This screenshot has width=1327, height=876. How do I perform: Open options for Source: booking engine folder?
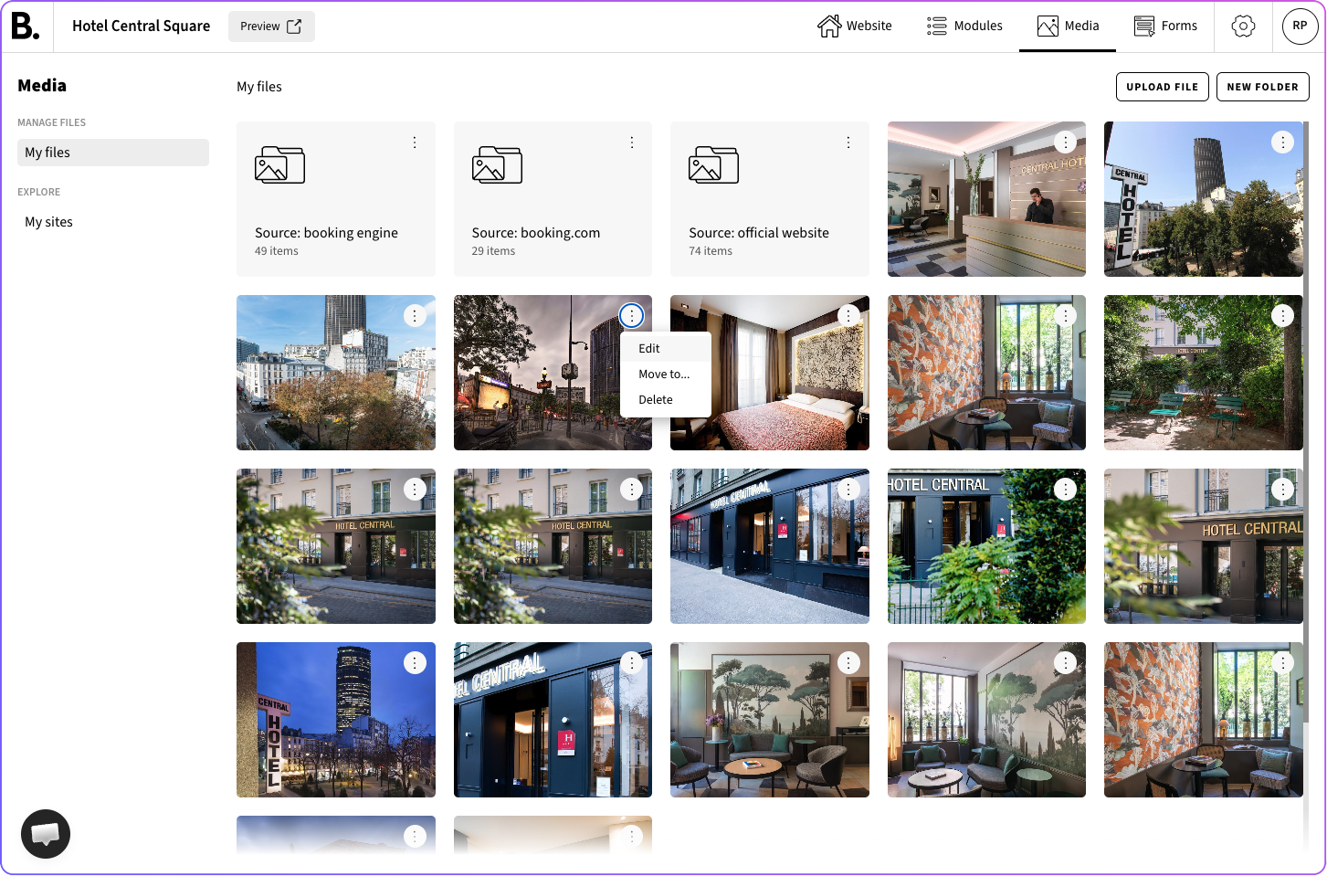[x=415, y=142]
